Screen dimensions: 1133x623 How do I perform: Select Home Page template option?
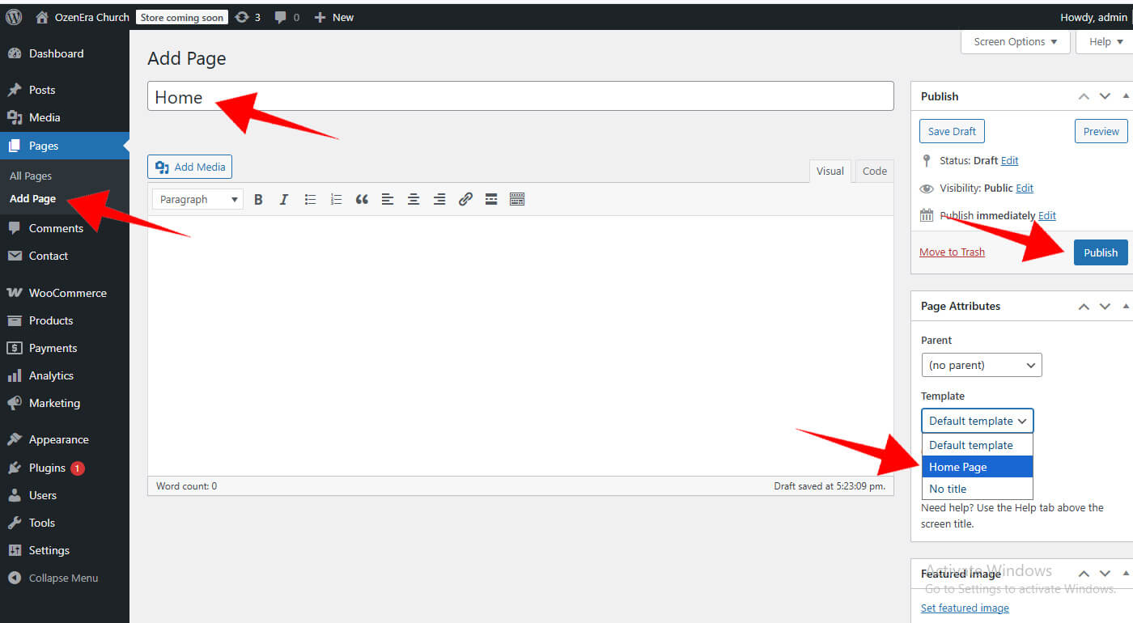click(x=977, y=467)
